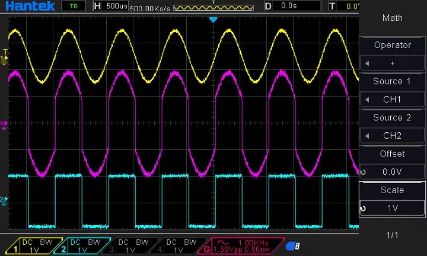Click the 1/1 menu page indicator
This screenshot has height=256, width=427.
392,235
